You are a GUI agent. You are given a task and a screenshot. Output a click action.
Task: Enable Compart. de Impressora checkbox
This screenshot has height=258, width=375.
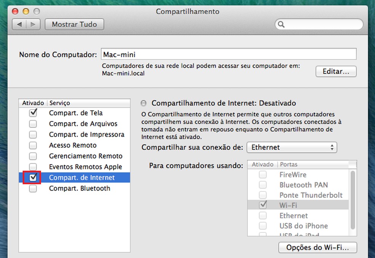coord(33,134)
